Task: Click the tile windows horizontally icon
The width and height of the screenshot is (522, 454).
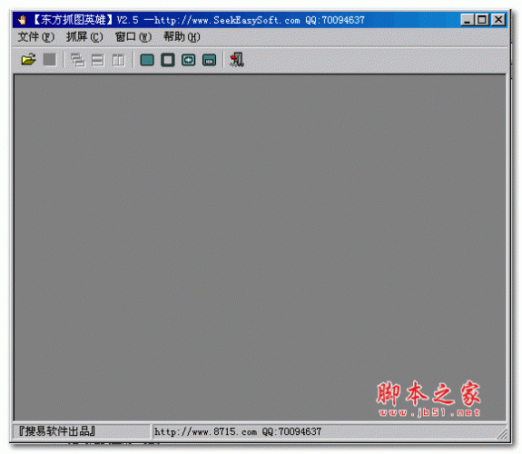Action: [98, 60]
